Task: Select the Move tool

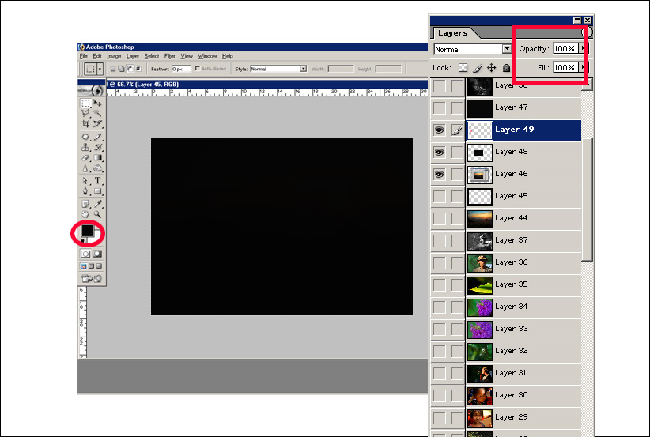Action: (98, 104)
